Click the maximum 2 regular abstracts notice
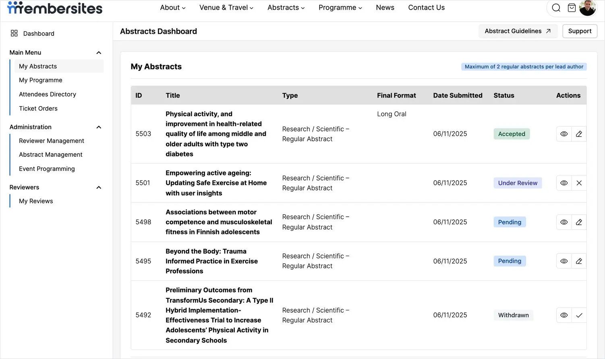The height and width of the screenshot is (359, 605). [524, 67]
